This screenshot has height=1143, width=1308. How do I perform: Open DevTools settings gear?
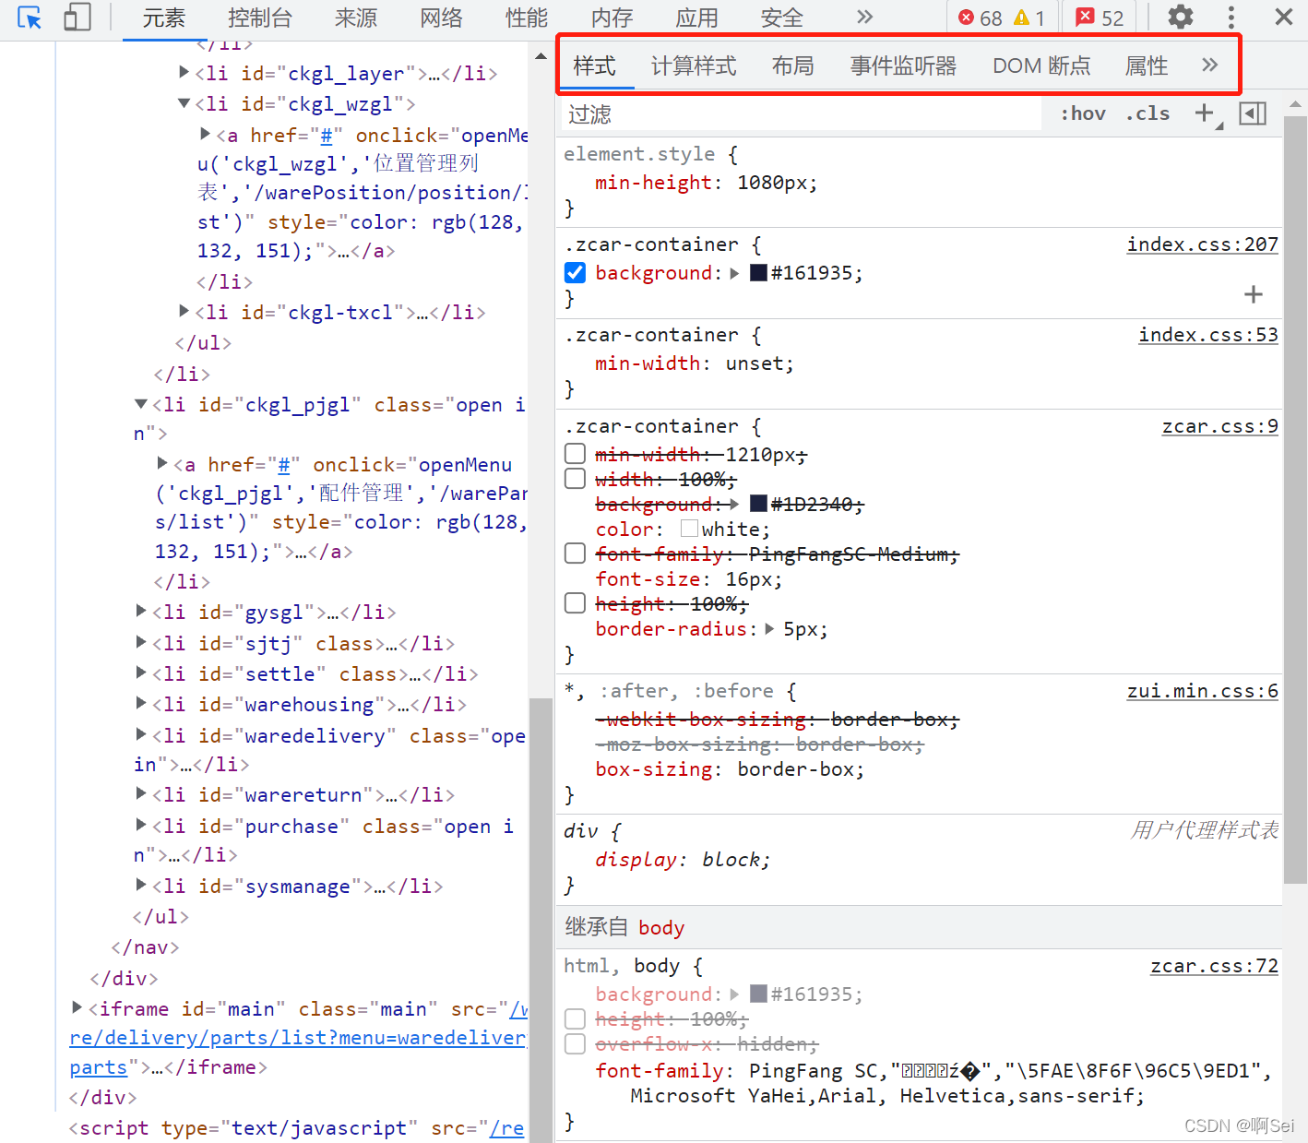[1180, 18]
